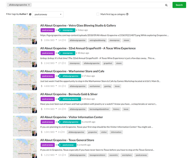
Task: Click the green Search button
Action: click(179, 5)
